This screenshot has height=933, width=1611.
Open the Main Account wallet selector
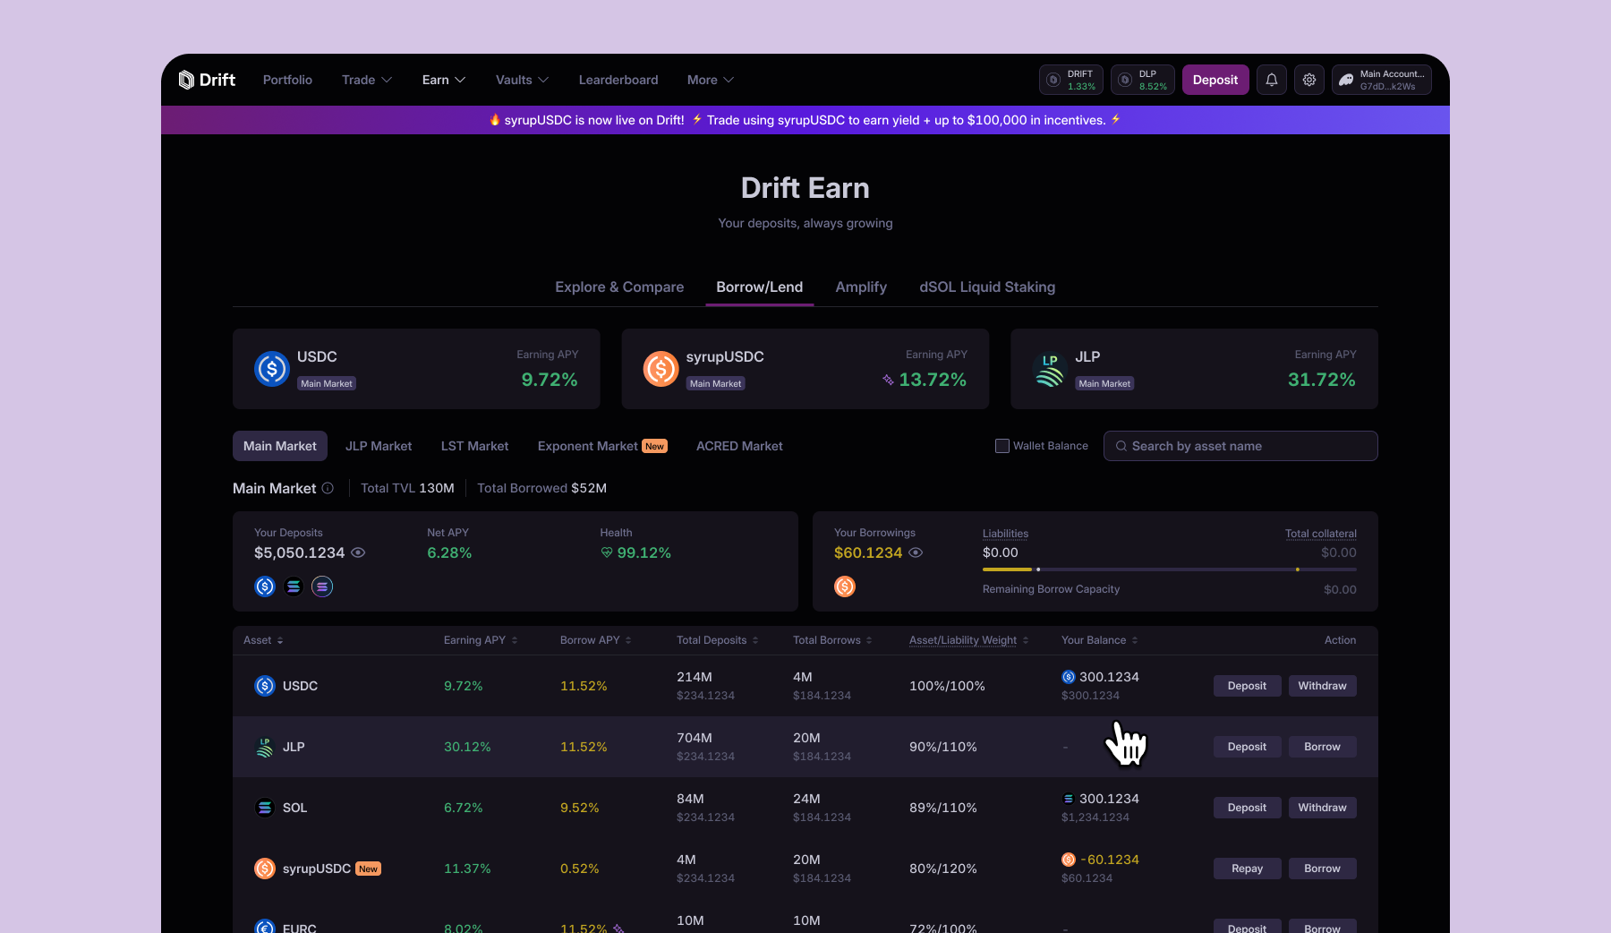pyautogui.click(x=1382, y=80)
